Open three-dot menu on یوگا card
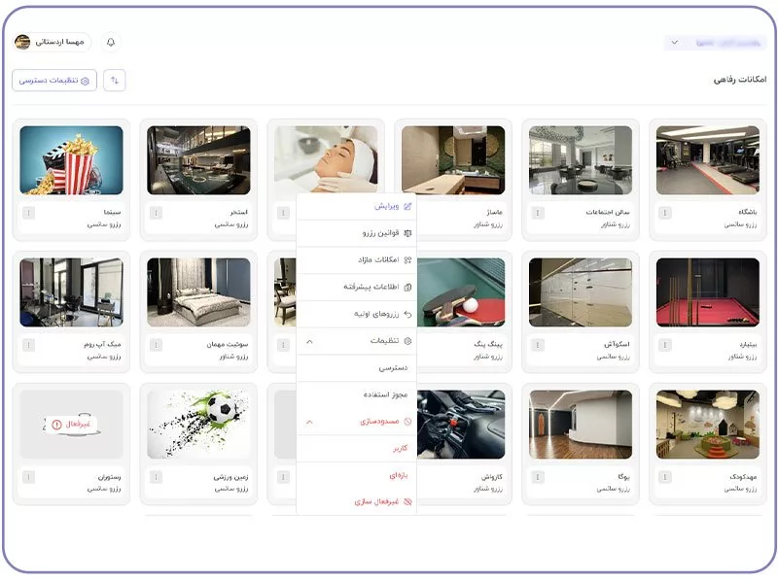This screenshot has width=778, height=582. [538, 478]
